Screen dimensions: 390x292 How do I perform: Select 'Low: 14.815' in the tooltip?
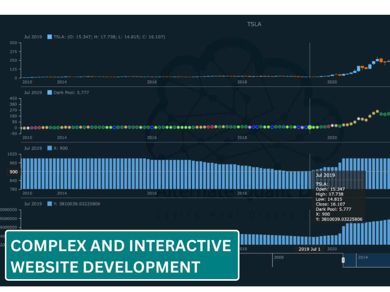pyautogui.click(x=329, y=199)
